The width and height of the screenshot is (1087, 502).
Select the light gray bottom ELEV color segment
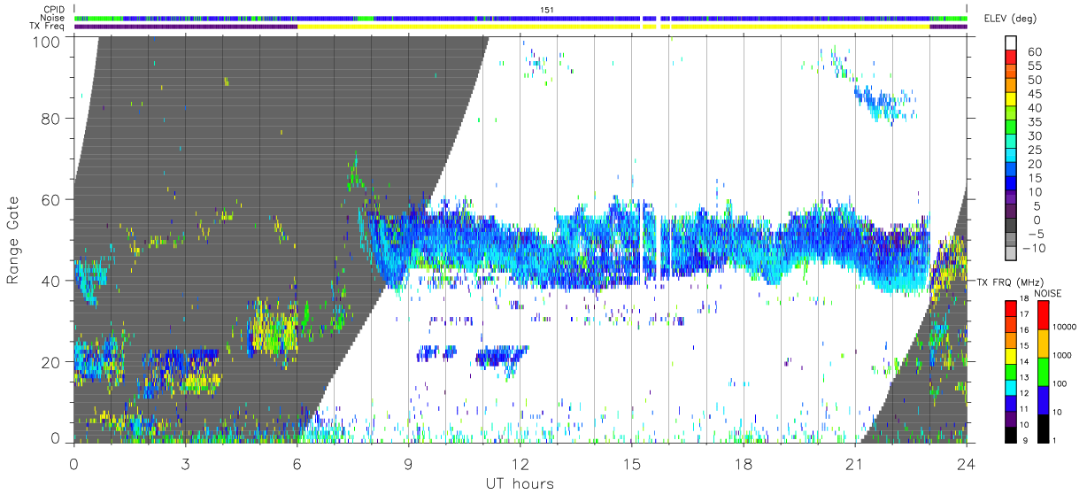click(x=1012, y=254)
